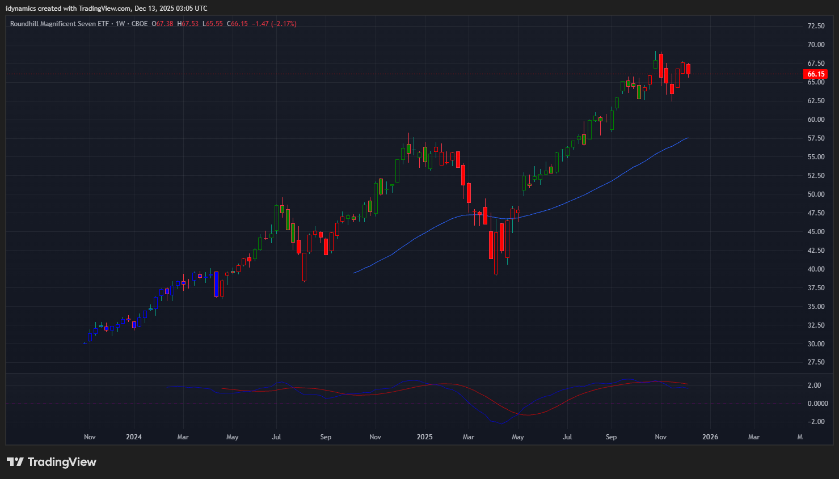Click the TradingView wordmark at bottom left
Viewport: 839px width, 479px height.
click(x=62, y=462)
